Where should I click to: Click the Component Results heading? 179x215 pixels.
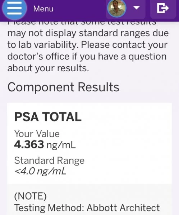click(x=63, y=87)
